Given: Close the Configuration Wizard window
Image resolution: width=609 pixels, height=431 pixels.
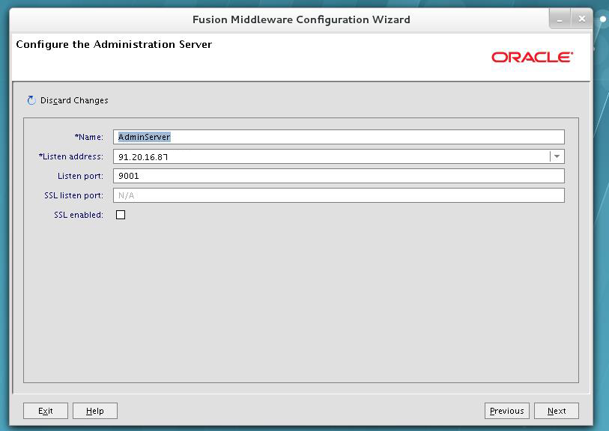Looking at the screenshot, I should click(581, 19).
